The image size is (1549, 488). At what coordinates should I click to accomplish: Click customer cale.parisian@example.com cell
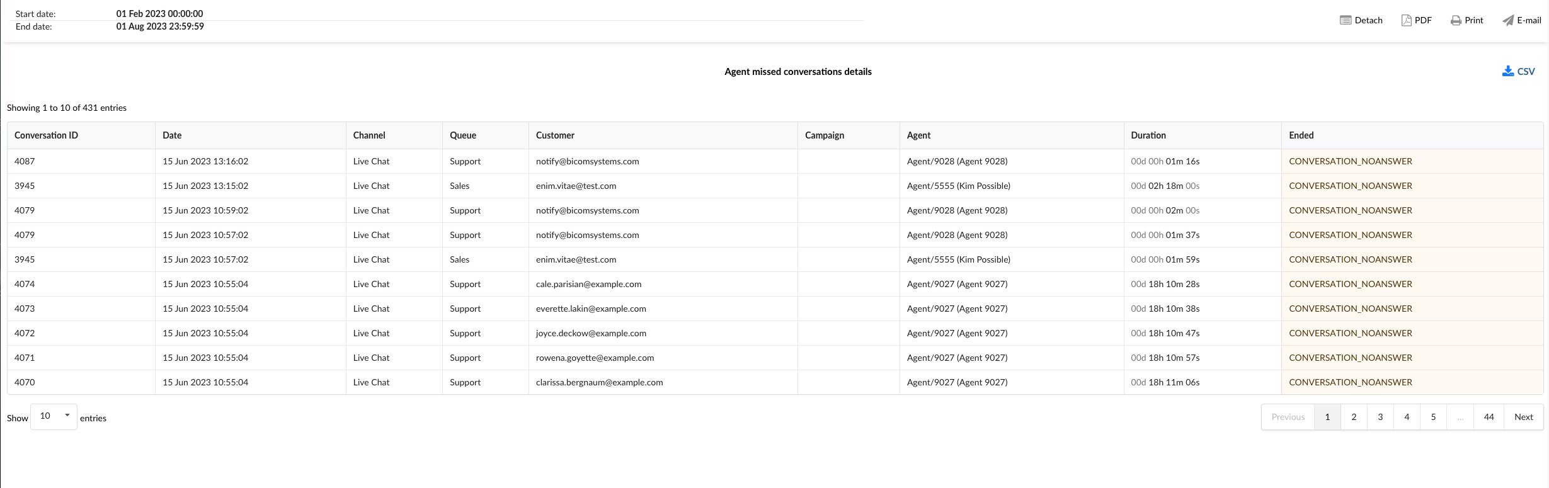click(x=588, y=284)
